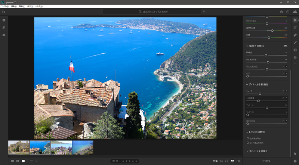299x165 pixels.
Task: Open the 編集 menu
Action: click(14, 6)
